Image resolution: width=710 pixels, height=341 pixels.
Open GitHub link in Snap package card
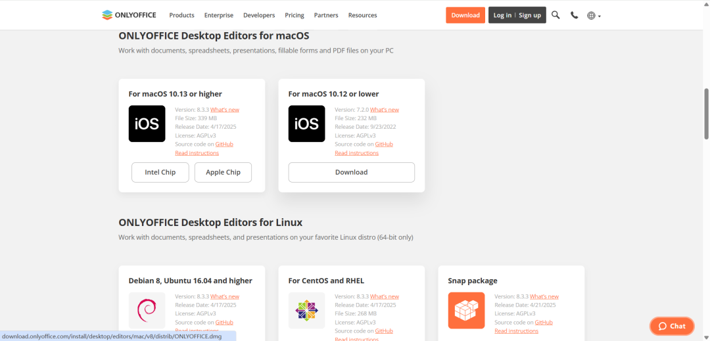544,323
